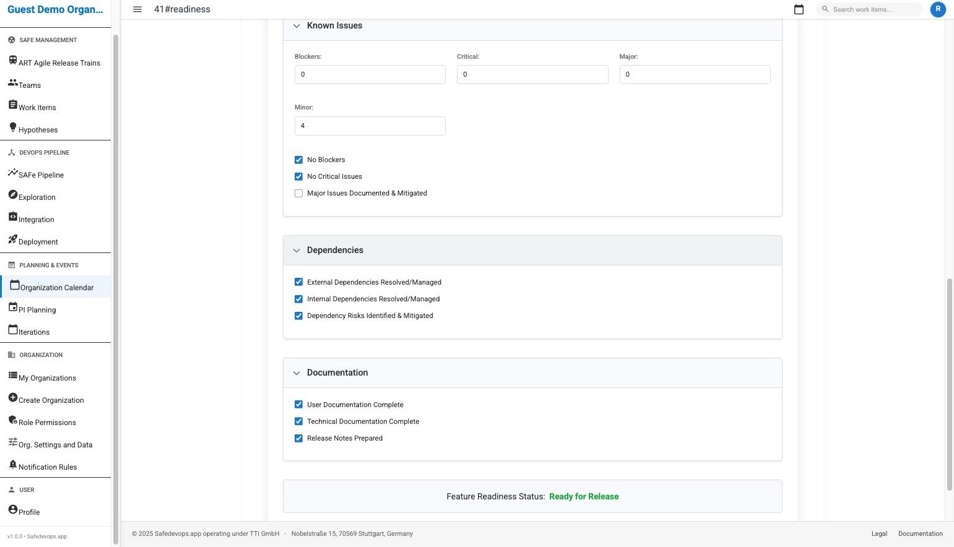Click the ART Agile Release Trains train icon

[x=13, y=60]
